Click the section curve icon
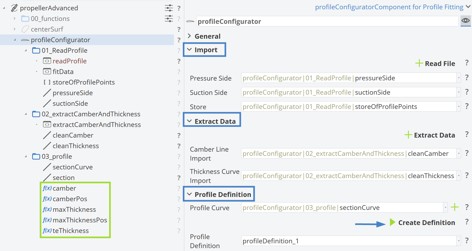 tap(47, 178)
